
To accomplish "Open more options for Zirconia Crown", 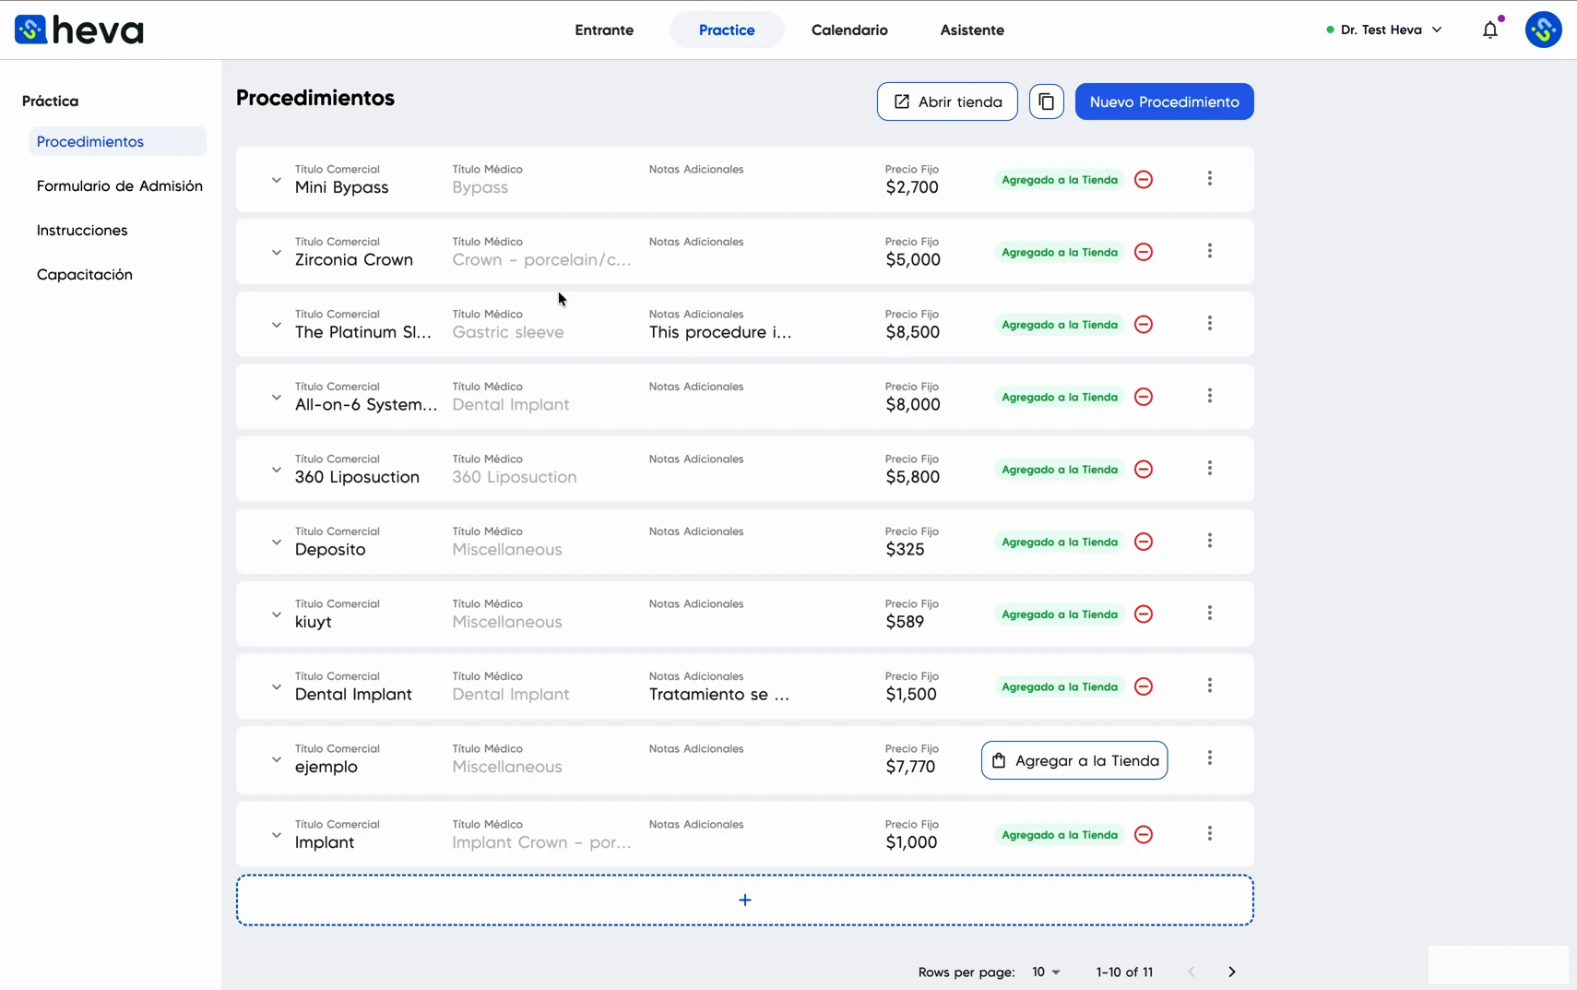I will point(1210,251).
